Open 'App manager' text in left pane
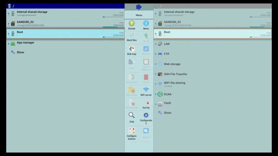 [x=26, y=43]
